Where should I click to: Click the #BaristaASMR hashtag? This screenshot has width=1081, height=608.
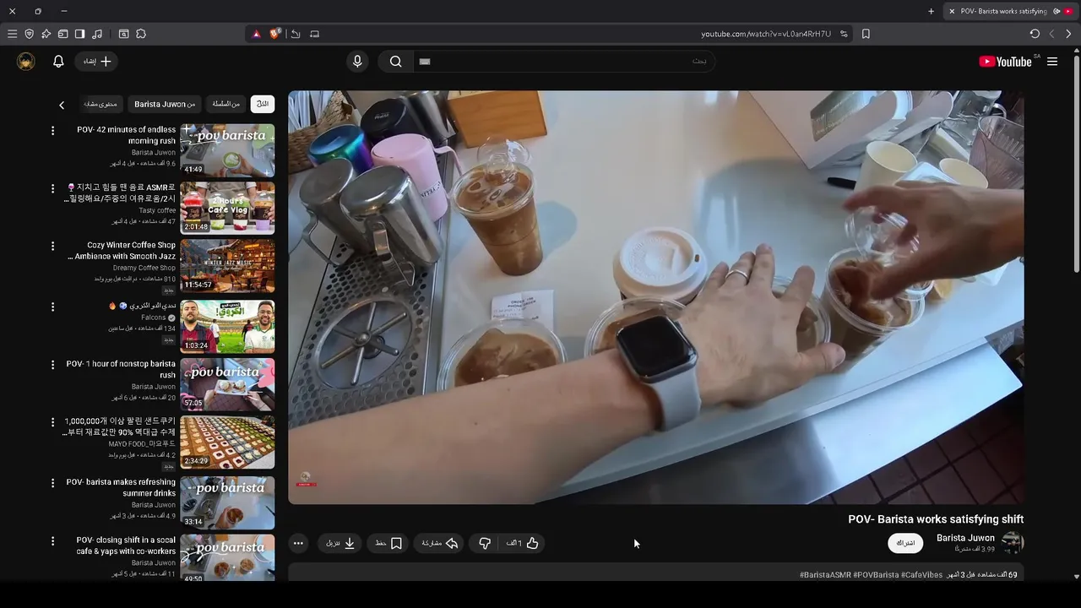click(x=825, y=575)
